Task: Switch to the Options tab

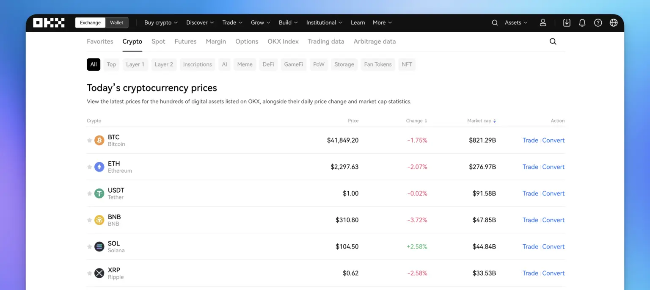Action: pyautogui.click(x=247, y=41)
